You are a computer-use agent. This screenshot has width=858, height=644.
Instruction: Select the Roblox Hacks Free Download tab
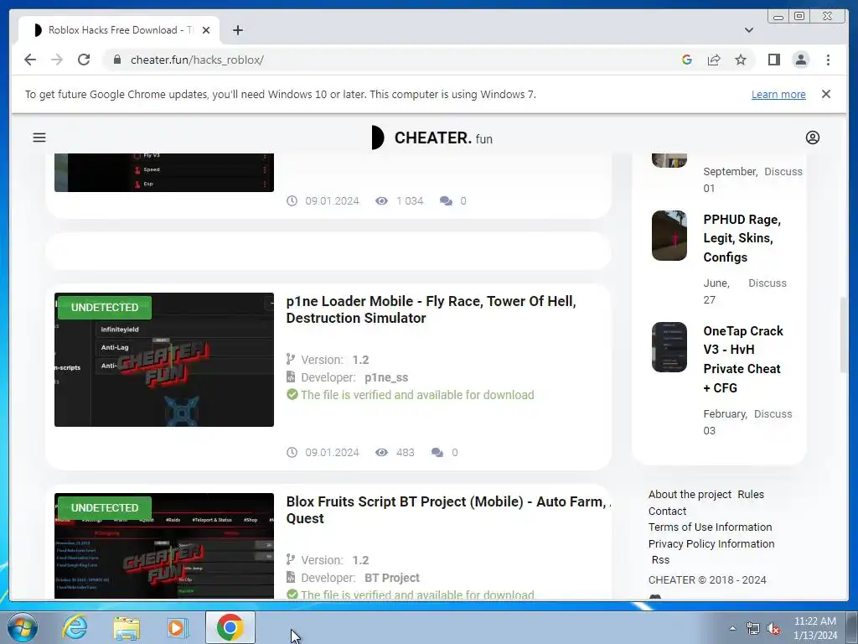tap(119, 30)
